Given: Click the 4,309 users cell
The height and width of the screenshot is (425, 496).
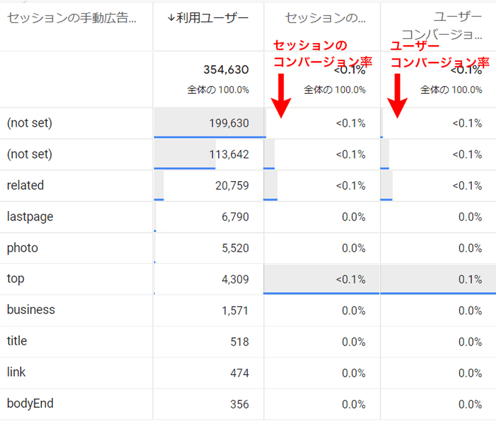Looking at the screenshot, I should (235, 279).
